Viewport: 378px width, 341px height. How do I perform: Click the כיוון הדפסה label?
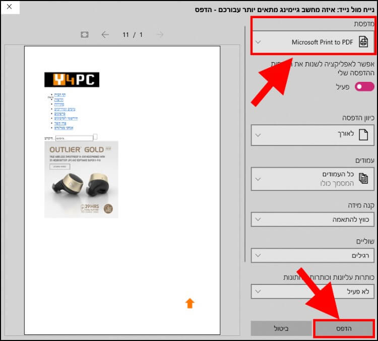coord(358,118)
